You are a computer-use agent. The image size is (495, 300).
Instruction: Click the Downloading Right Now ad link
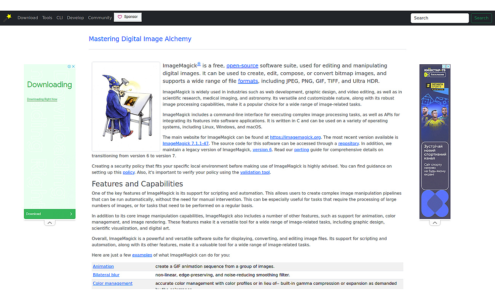(x=42, y=99)
